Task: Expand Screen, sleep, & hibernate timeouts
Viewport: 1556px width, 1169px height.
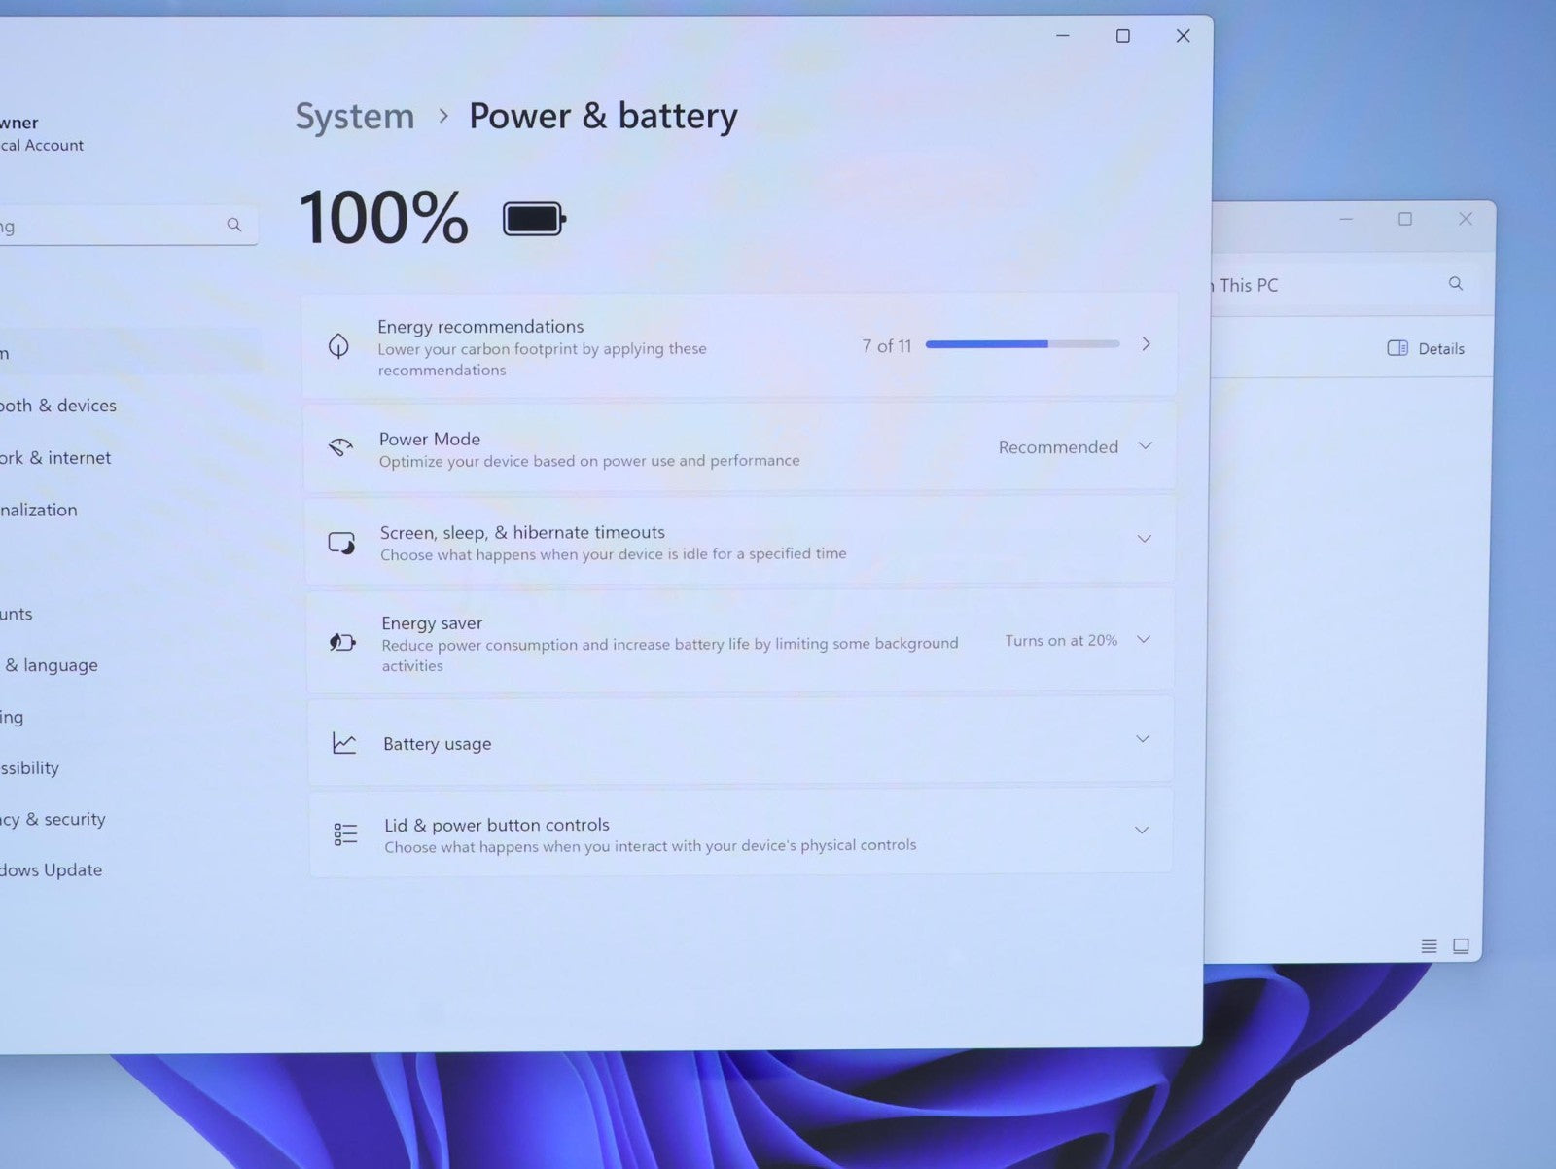Action: (1144, 539)
